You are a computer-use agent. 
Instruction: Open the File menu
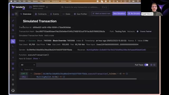(x=20, y=1)
